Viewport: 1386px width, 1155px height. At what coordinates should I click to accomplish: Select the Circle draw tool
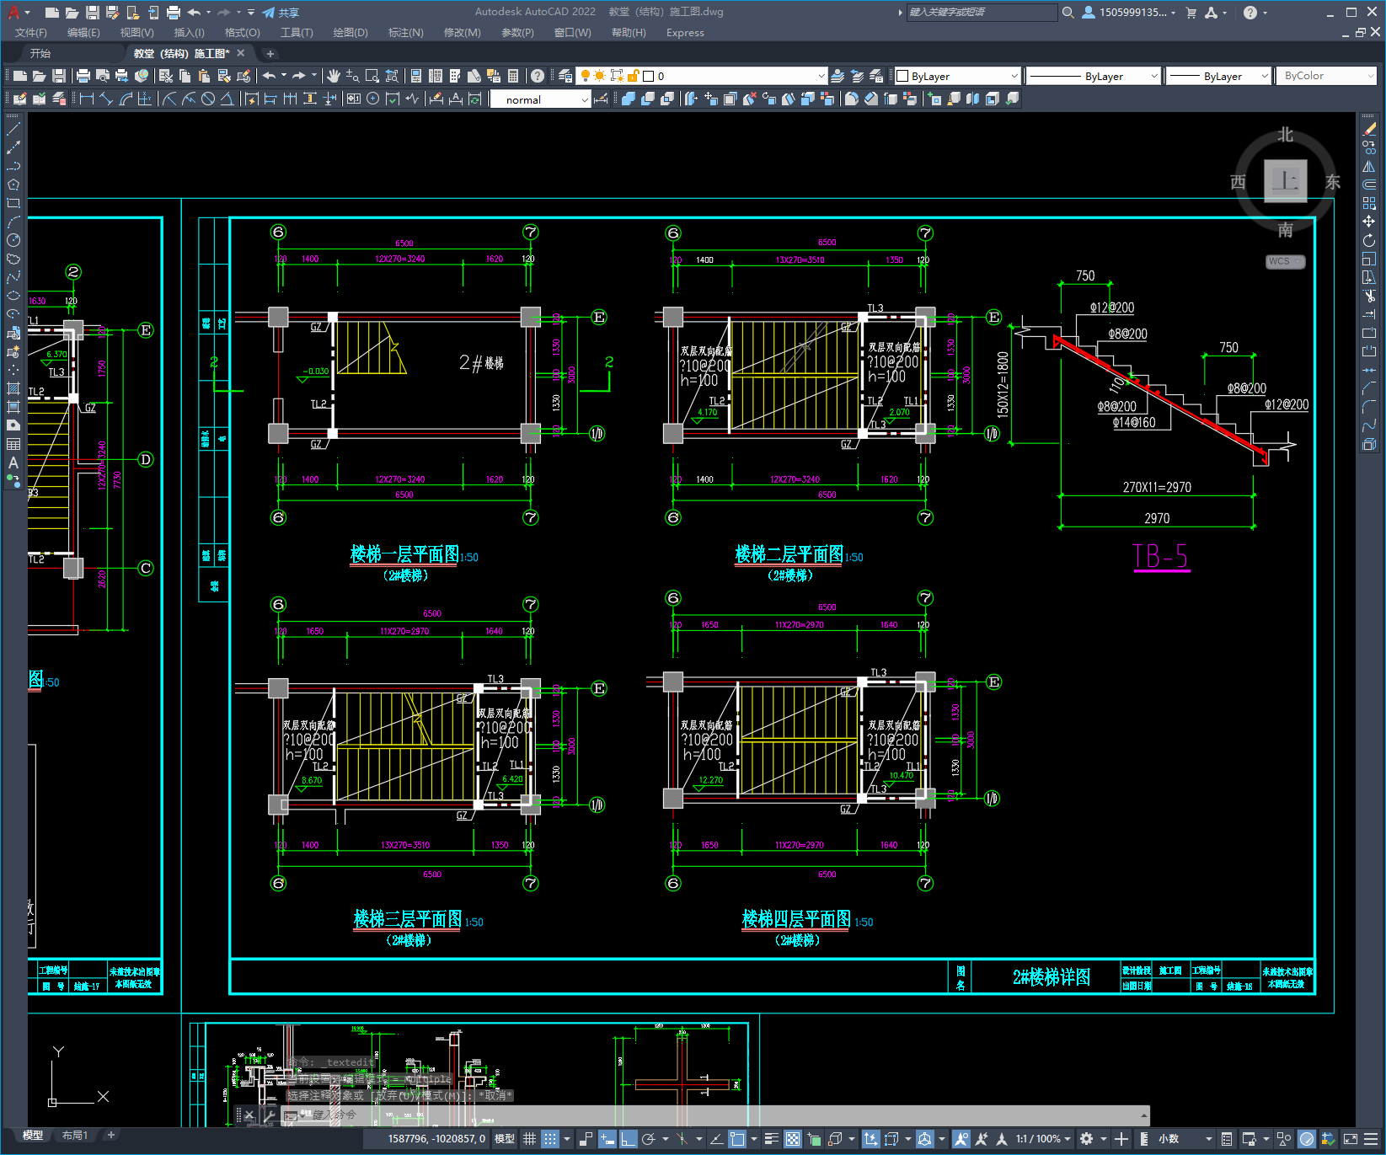13,240
